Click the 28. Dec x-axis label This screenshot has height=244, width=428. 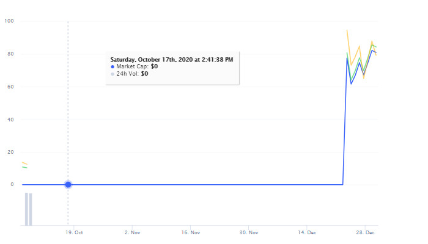[365, 232]
